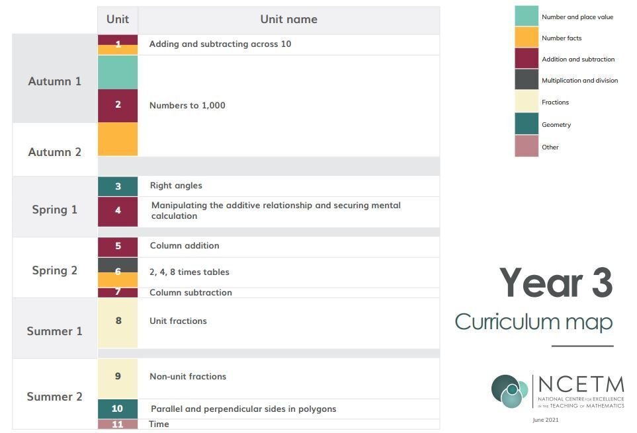Select the Fractions cream legend swatch
The height and width of the screenshot is (433, 637).
coord(527,101)
